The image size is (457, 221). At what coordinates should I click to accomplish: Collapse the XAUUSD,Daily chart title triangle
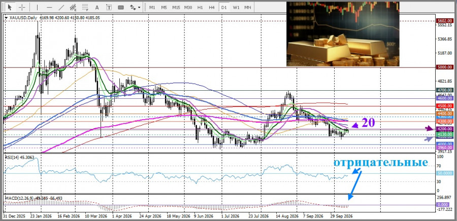[x=6, y=18]
